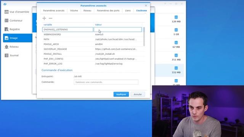Click the Annuler button

click(x=138, y=94)
